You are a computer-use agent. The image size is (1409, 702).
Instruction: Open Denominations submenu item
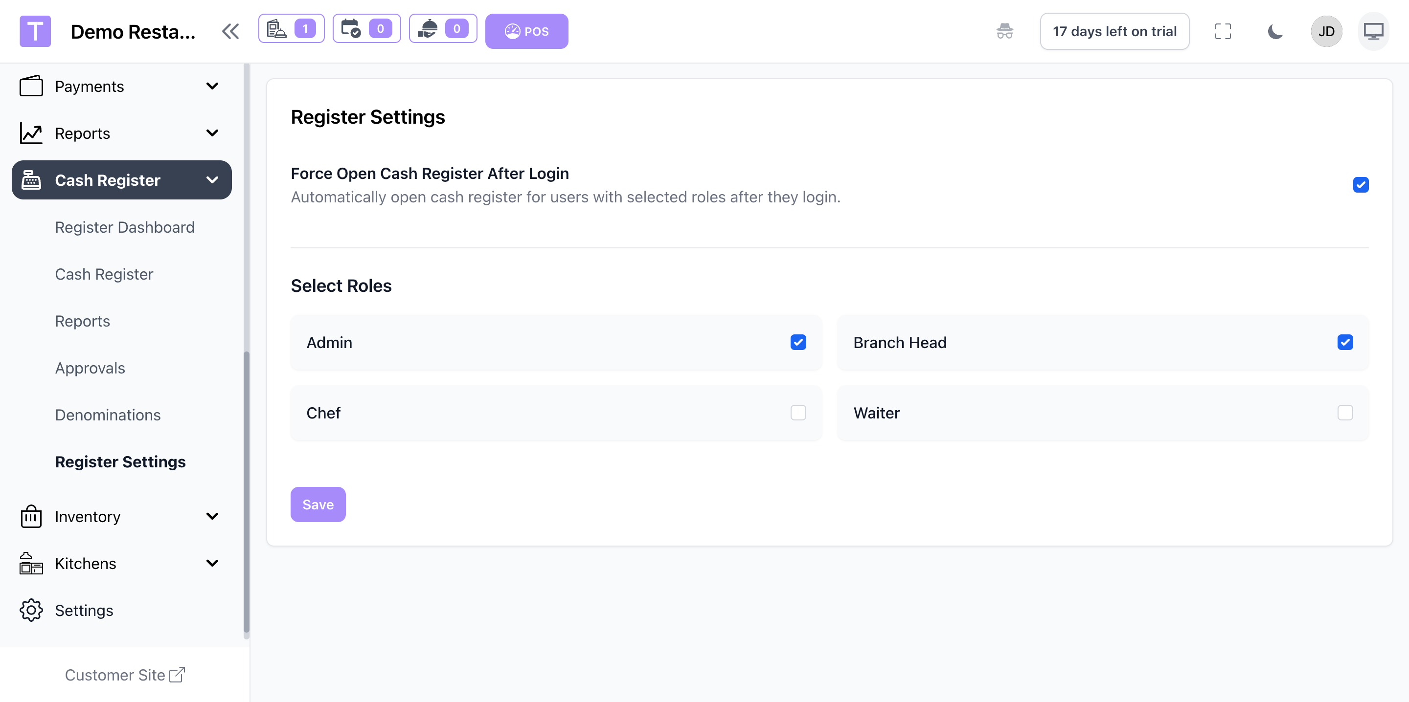[108, 415]
